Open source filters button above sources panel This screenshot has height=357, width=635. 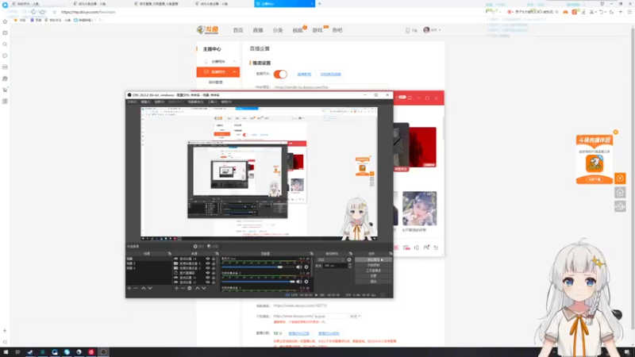coord(213,246)
